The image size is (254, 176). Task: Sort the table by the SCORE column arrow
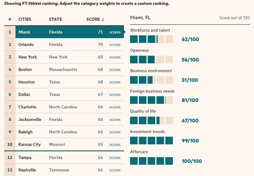click(x=103, y=20)
